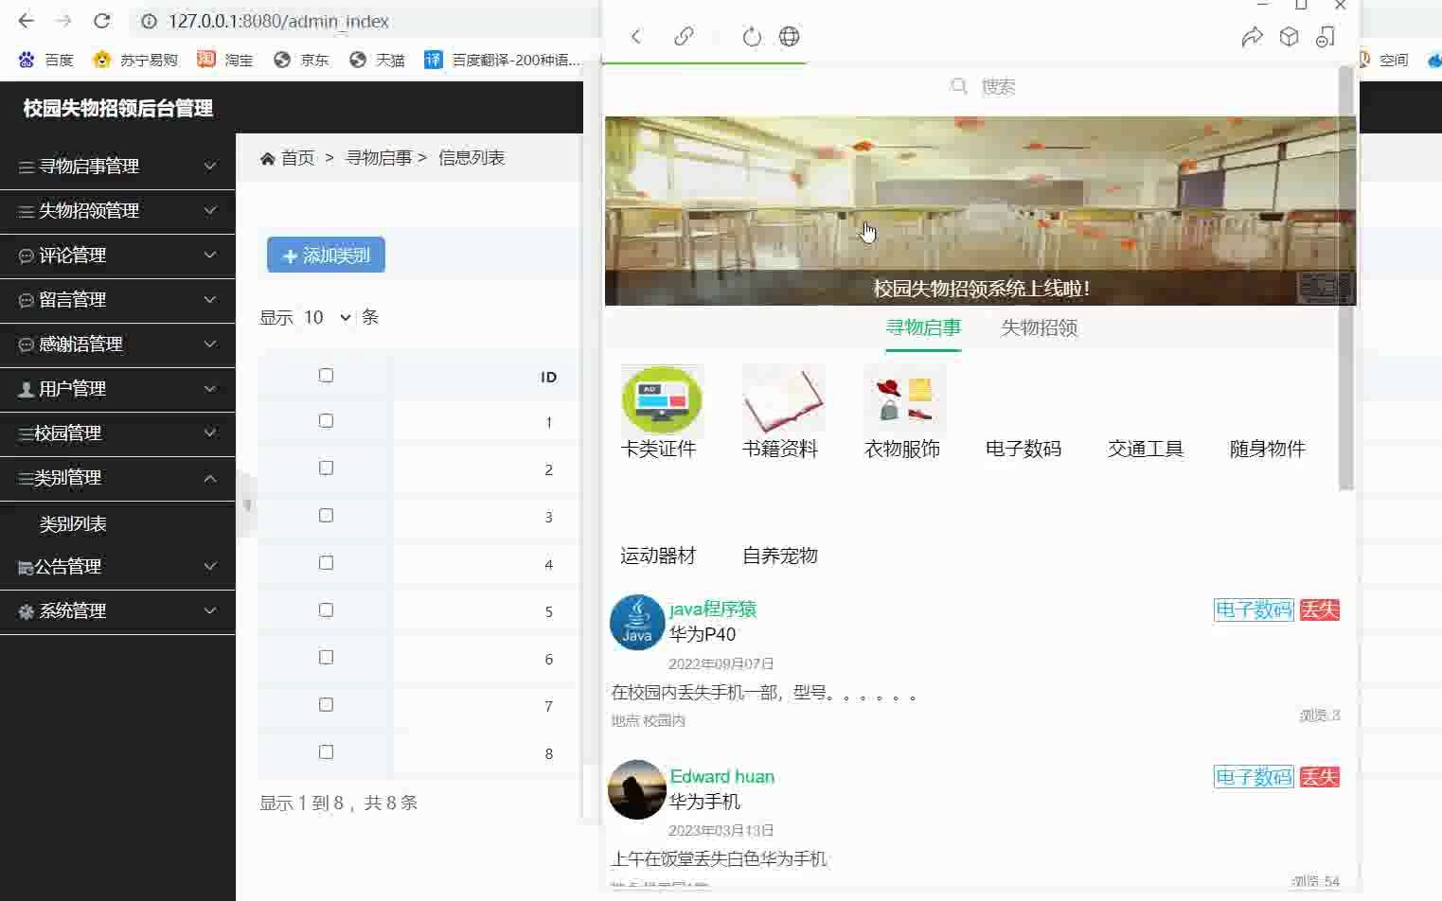Click the share icon in the preview header
Image resolution: width=1442 pixels, height=901 pixels.
coord(1253,36)
